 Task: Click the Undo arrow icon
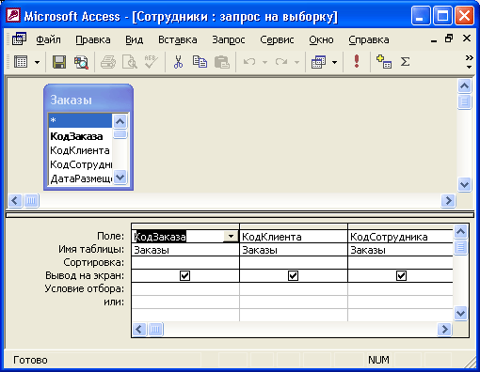click(249, 62)
